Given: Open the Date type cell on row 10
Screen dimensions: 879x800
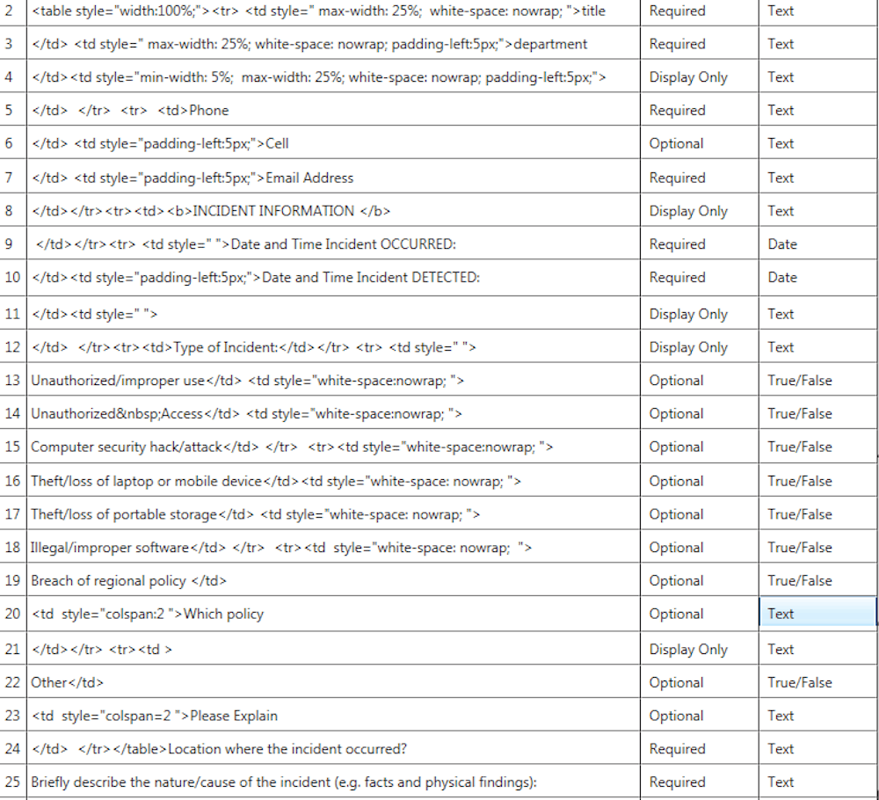Looking at the screenshot, I should tap(817, 277).
